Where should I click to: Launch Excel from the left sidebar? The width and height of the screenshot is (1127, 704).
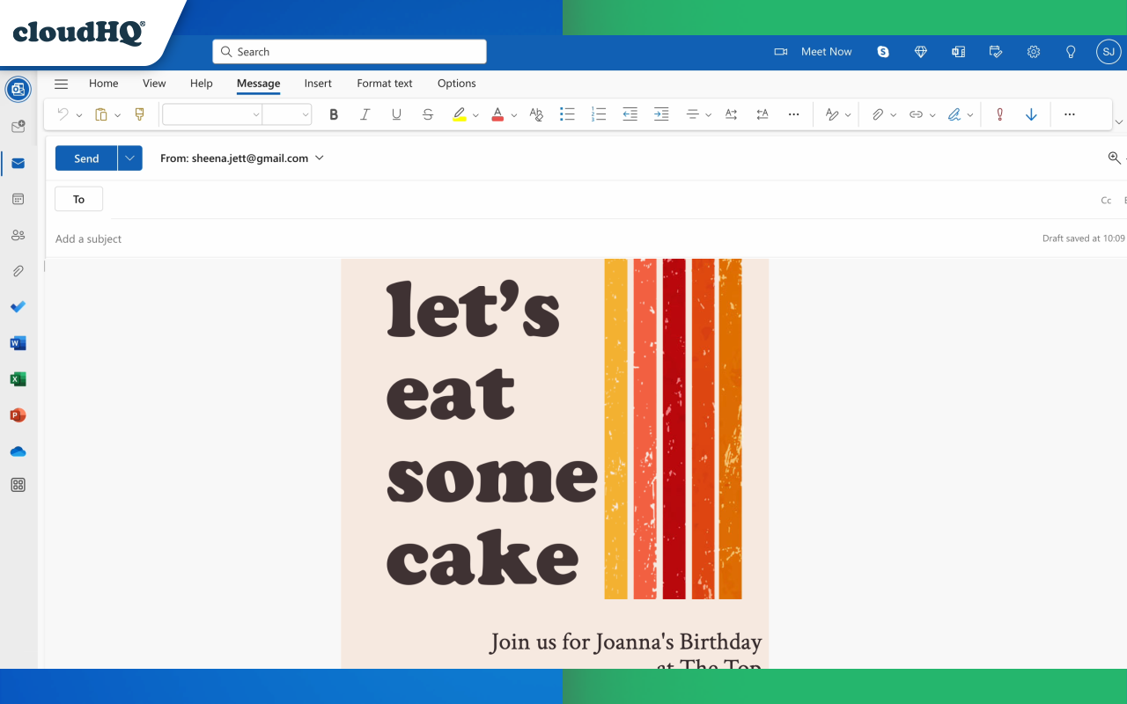18,378
